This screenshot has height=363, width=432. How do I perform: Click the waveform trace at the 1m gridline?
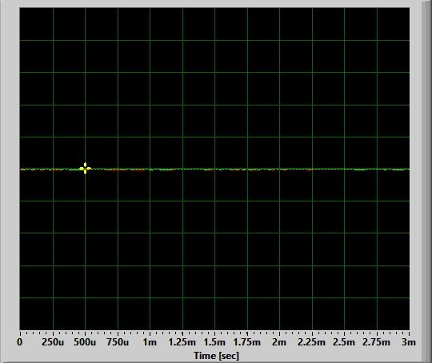pos(150,169)
